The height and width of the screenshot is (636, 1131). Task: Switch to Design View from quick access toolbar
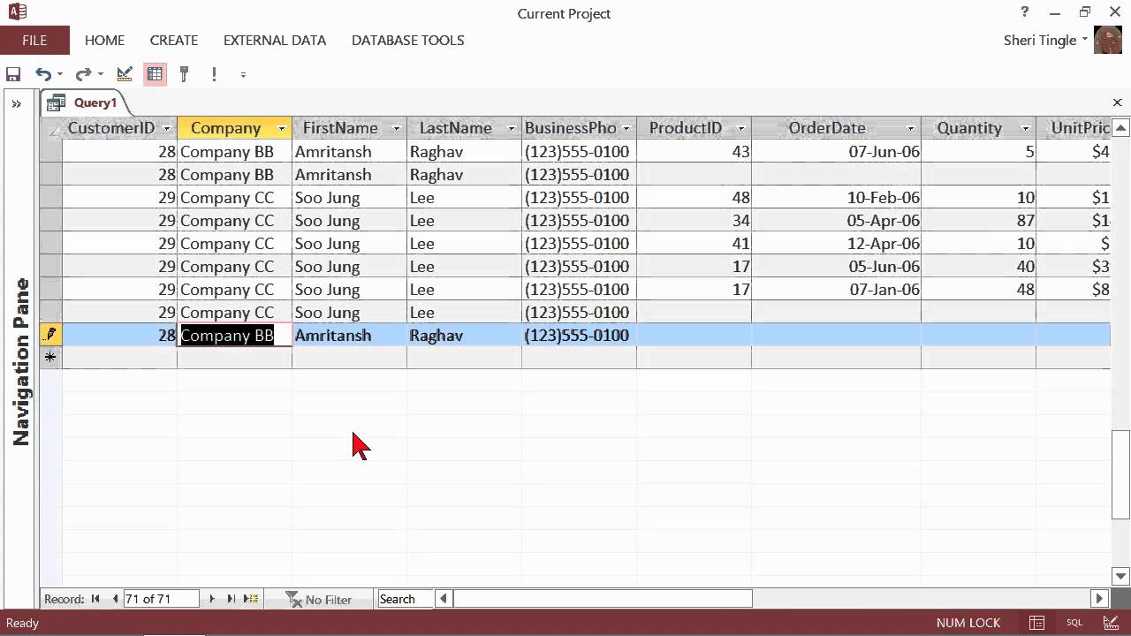point(125,74)
